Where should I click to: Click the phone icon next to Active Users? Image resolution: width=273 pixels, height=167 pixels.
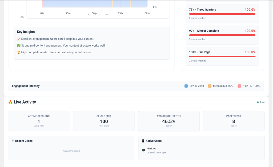click(143, 141)
